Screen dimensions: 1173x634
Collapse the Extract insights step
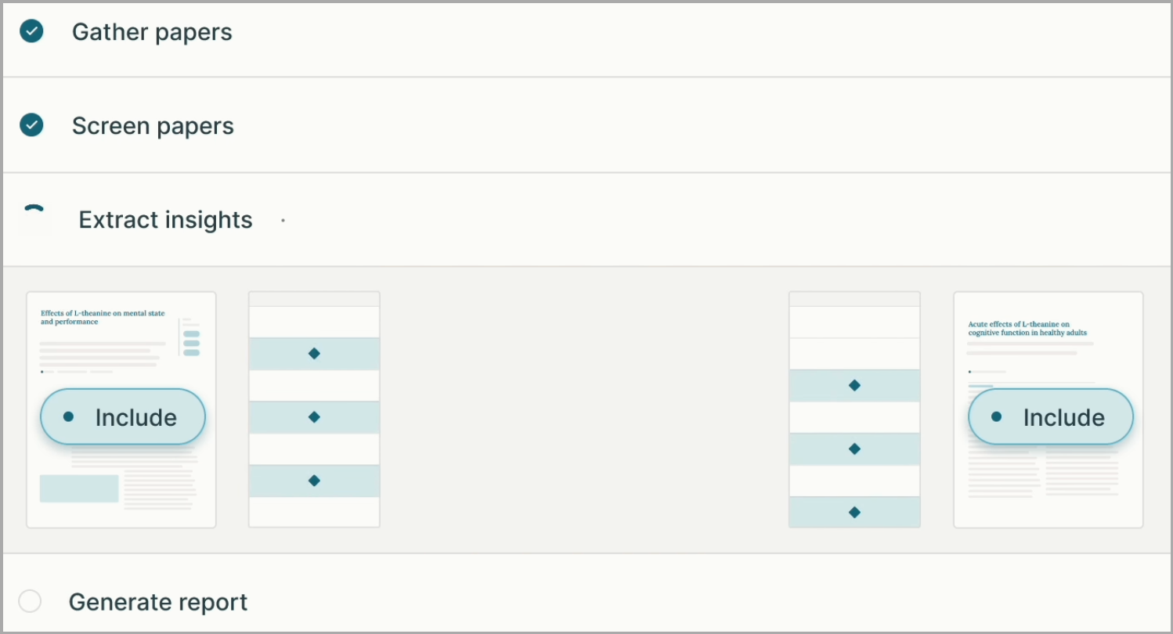165,220
